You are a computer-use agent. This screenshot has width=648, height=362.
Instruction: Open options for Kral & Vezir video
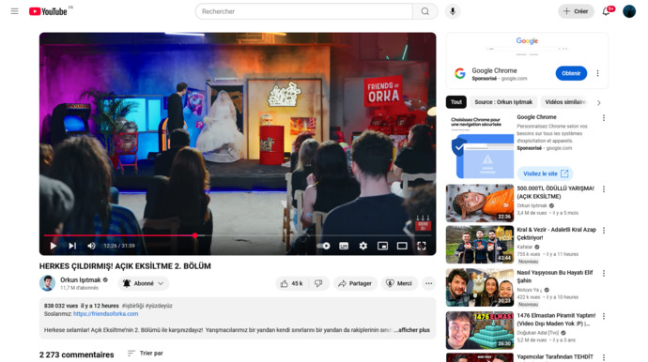(604, 231)
